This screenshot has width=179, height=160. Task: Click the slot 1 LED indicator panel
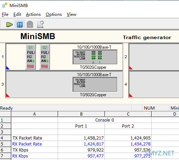coord(95,57)
